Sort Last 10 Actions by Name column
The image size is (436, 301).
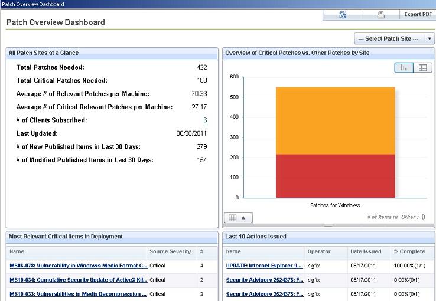tap(264, 251)
